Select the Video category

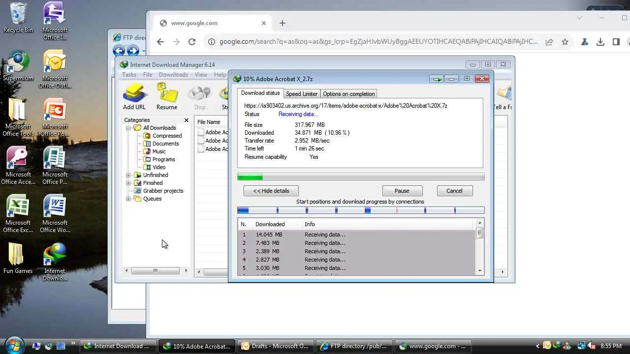[159, 167]
